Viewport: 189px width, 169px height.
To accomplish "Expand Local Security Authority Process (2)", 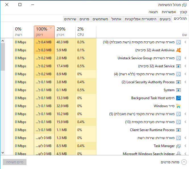I will point(186,82).
